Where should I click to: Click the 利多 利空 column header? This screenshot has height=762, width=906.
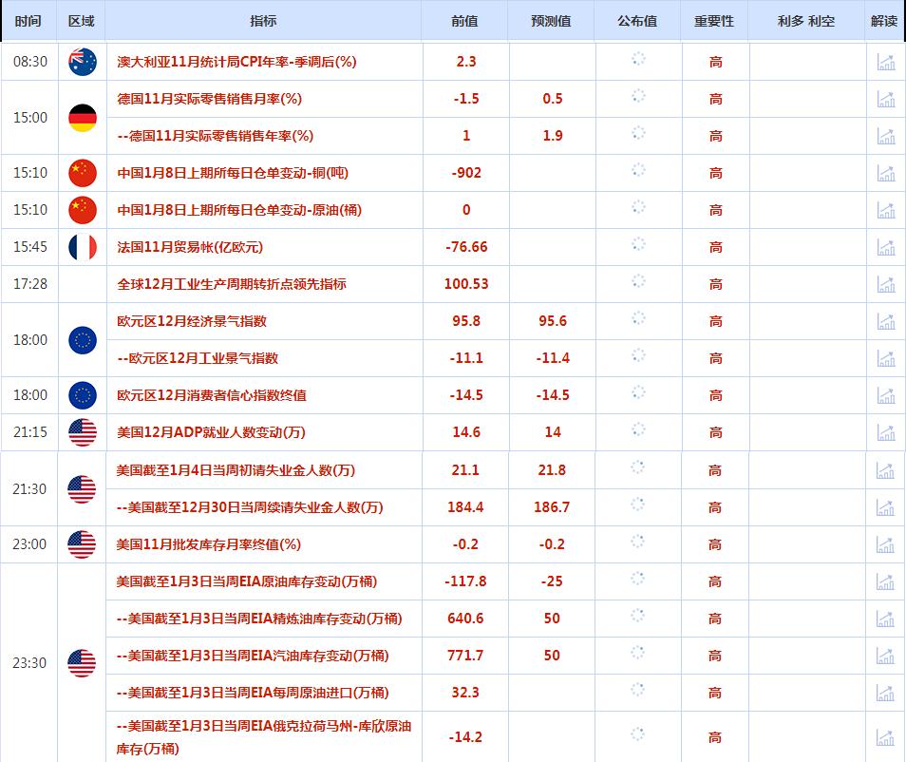tap(806, 21)
